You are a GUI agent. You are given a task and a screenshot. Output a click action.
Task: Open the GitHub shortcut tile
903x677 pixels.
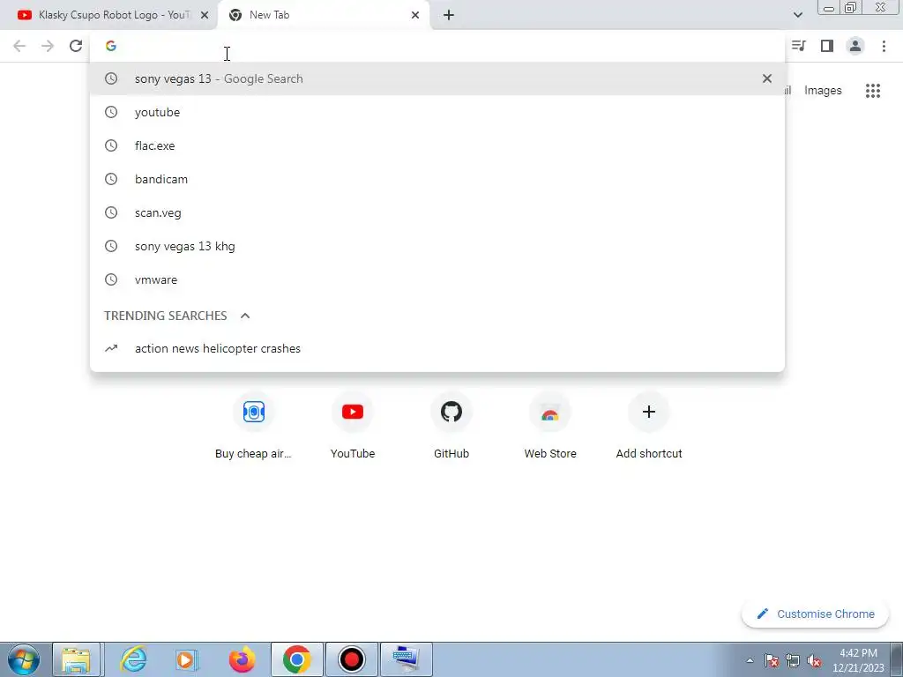[451, 427]
